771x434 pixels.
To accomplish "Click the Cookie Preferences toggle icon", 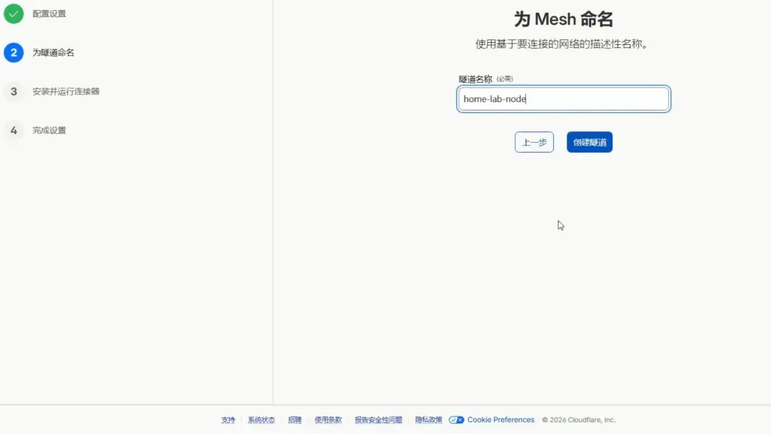I will click(456, 420).
